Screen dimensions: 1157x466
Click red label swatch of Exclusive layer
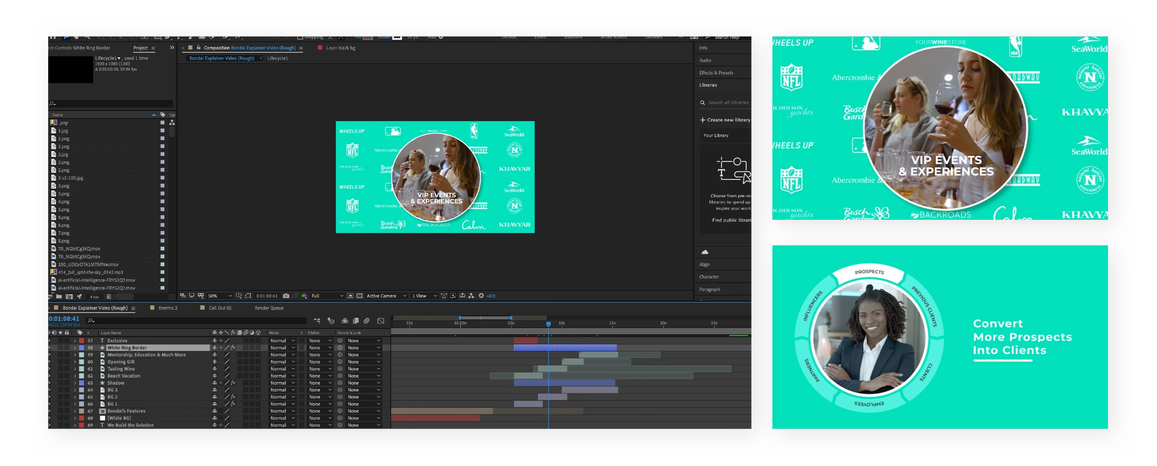point(81,341)
